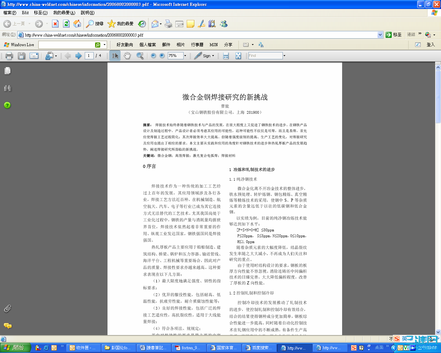Open the 說明 help menu
This screenshot has width=441, height=353.
click(88, 13)
